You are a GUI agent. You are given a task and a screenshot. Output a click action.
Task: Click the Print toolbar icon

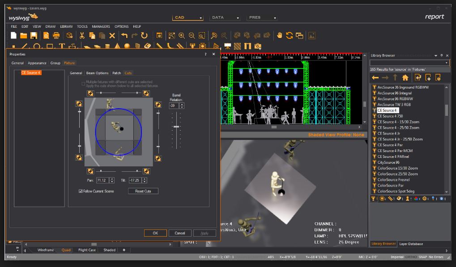click(56, 35)
